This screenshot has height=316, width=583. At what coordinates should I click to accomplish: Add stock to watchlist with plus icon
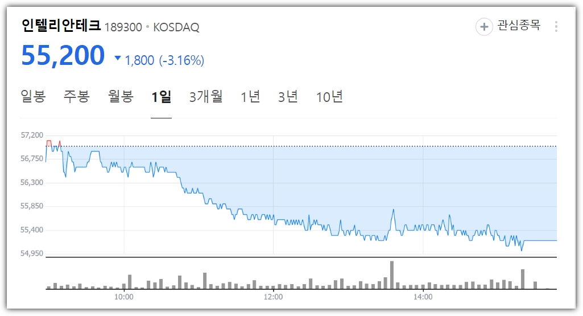coord(484,27)
